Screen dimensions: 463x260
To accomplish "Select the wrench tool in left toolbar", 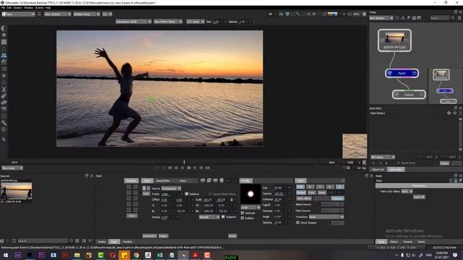I will tap(4, 123).
